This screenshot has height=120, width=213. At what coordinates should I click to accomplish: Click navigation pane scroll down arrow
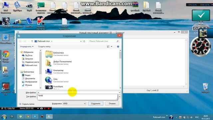[41, 88]
